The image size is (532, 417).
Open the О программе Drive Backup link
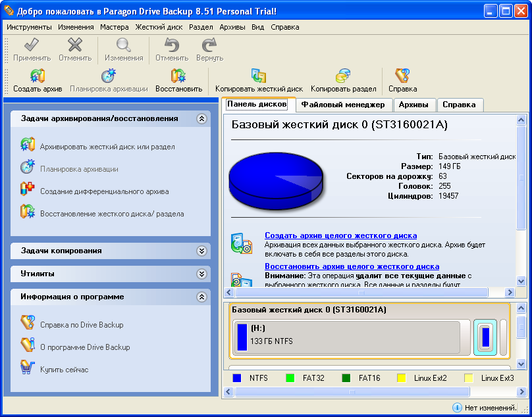point(85,347)
